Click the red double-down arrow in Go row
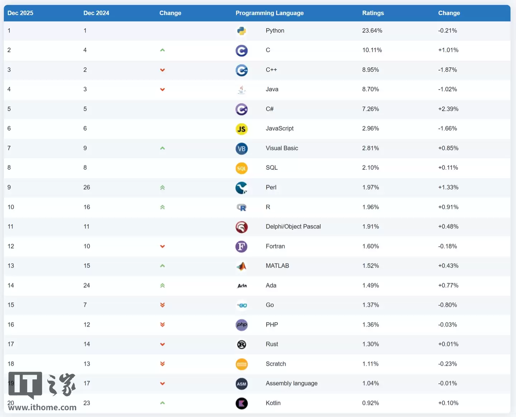This screenshot has height=417, width=516. [162, 305]
